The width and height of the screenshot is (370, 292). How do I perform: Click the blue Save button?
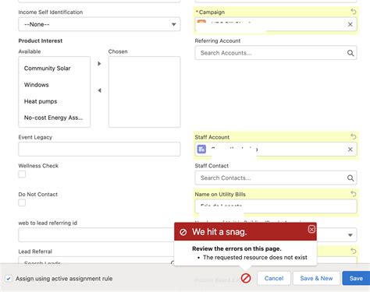coord(356,278)
